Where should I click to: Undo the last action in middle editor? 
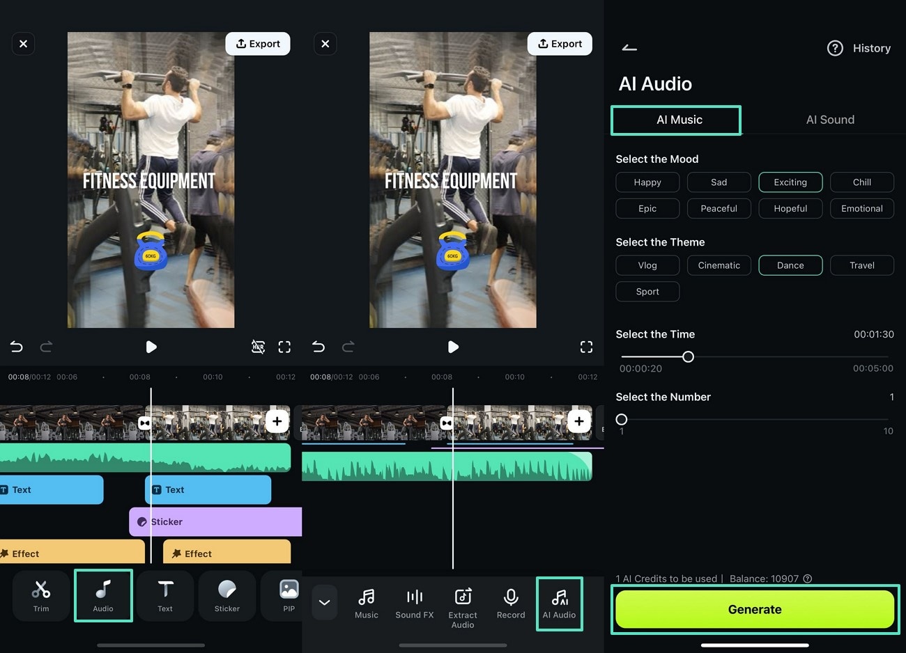[318, 347]
